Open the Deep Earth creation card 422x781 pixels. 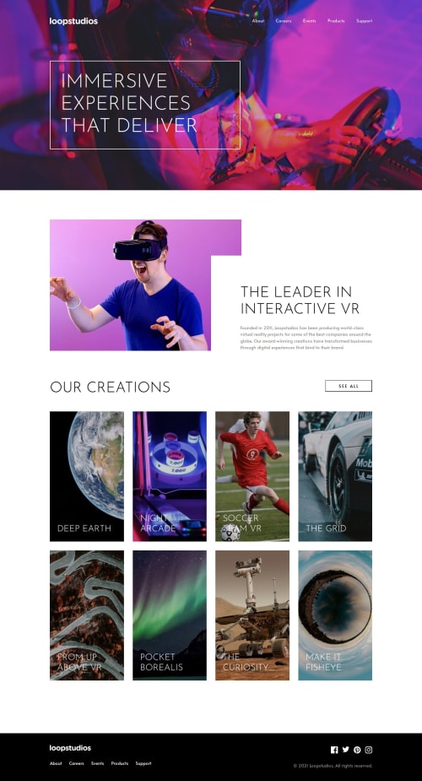coord(87,476)
